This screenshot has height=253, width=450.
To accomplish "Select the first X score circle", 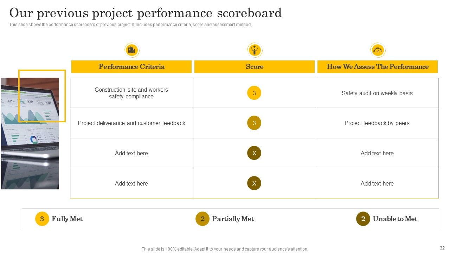I will [x=254, y=153].
